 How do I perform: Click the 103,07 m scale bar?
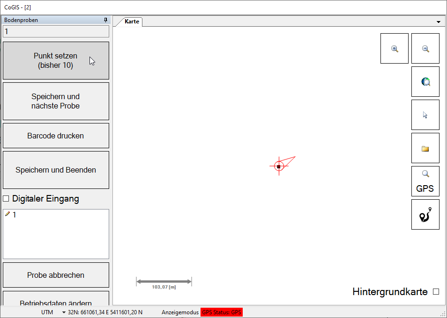tap(164, 281)
